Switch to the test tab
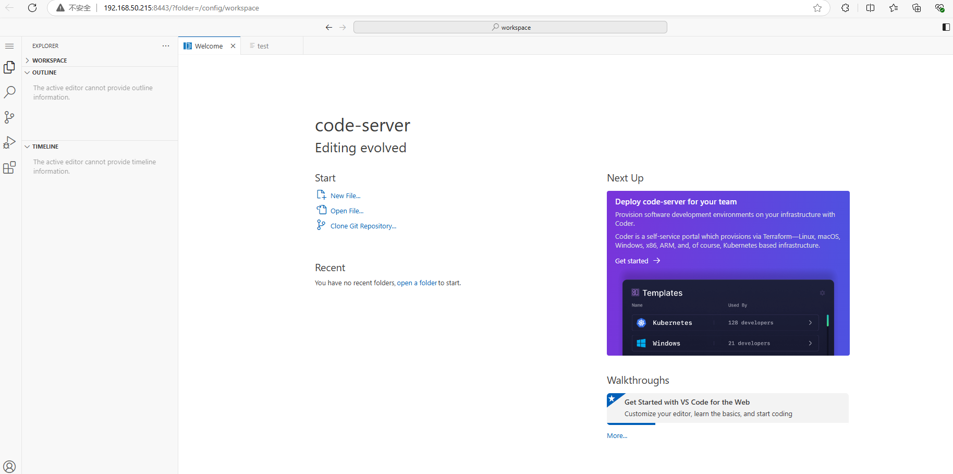Image resolution: width=953 pixels, height=474 pixels. 263,46
